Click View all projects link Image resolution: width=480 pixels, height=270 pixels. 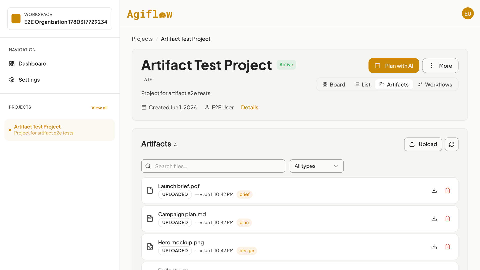pyautogui.click(x=99, y=108)
